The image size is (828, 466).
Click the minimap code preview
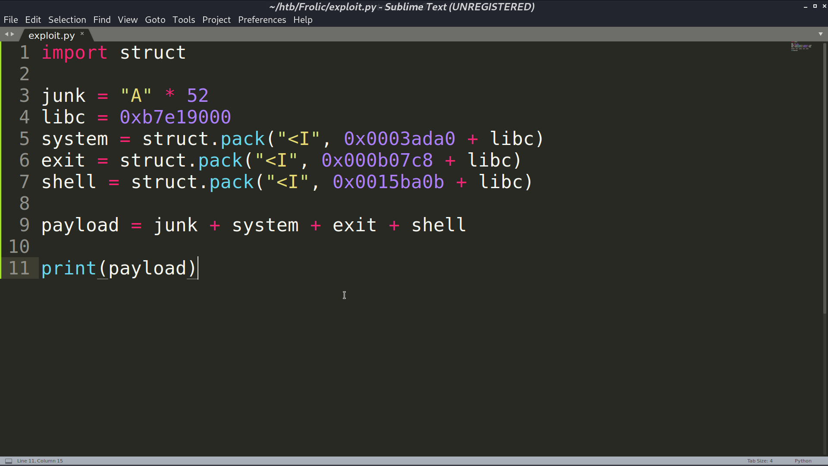(801, 47)
